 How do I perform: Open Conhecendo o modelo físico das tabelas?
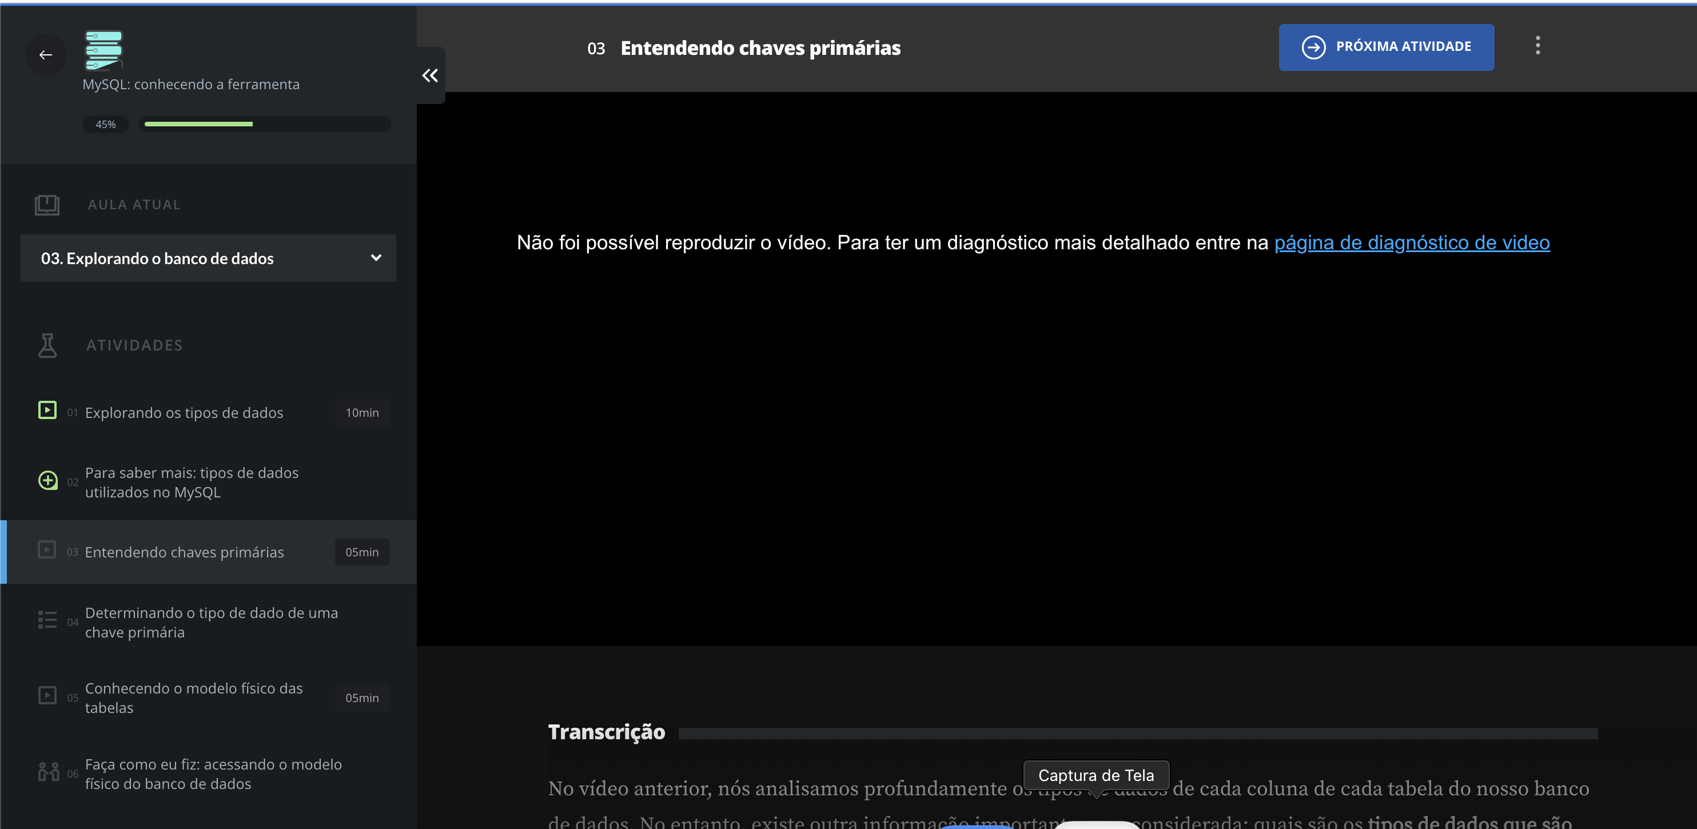(x=209, y=698)
